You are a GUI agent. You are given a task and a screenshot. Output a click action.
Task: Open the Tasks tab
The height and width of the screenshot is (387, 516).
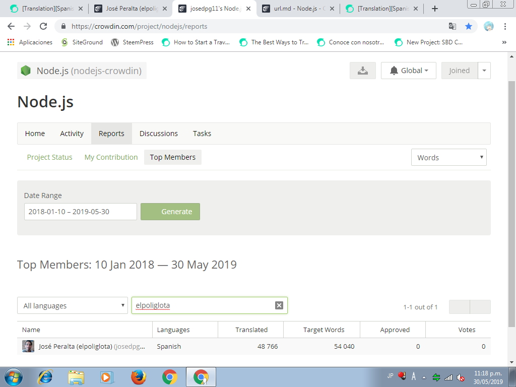tap(202, 134)
